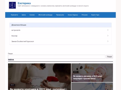Image resolution: width=121 pixels, height=90 pixels.
Task: Click ІМЕНА tag on the boy names article
Action: (12, 85)
